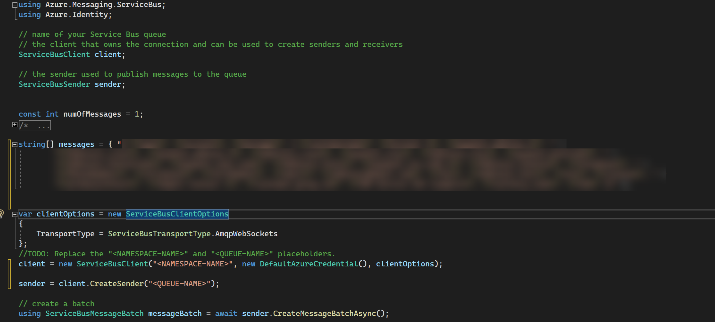Click '// name of your Service Bus queue' comment

[92, 35]
